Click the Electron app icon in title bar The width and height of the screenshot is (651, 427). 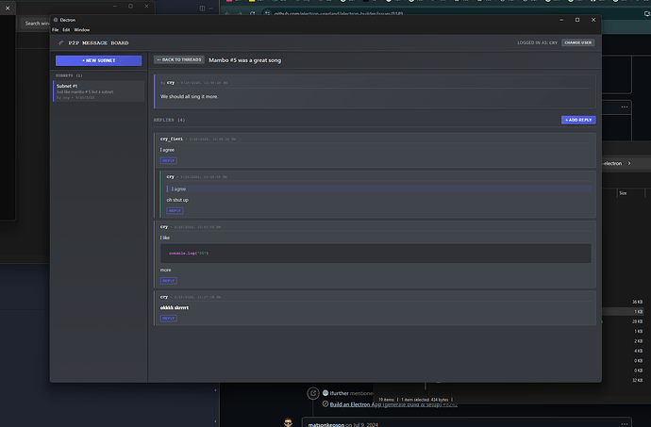tap(56, 20)
